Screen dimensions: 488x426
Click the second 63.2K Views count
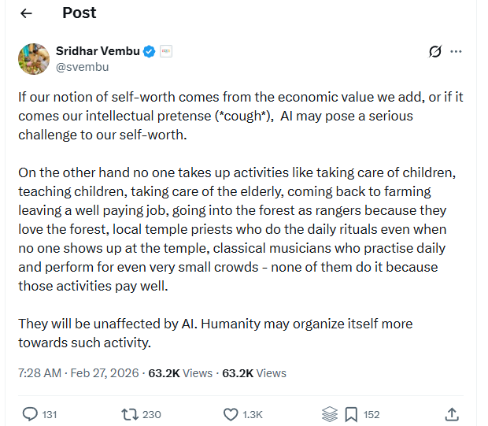coord(254,372)
